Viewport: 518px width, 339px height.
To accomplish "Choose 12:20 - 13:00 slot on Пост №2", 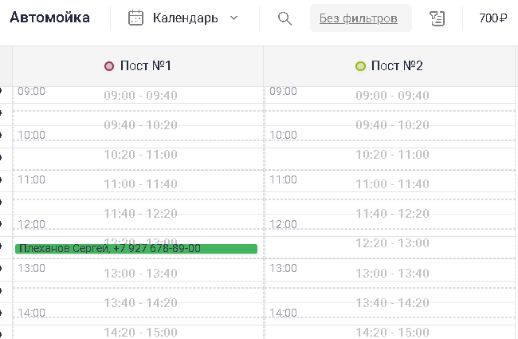I will tap(392, 242).
